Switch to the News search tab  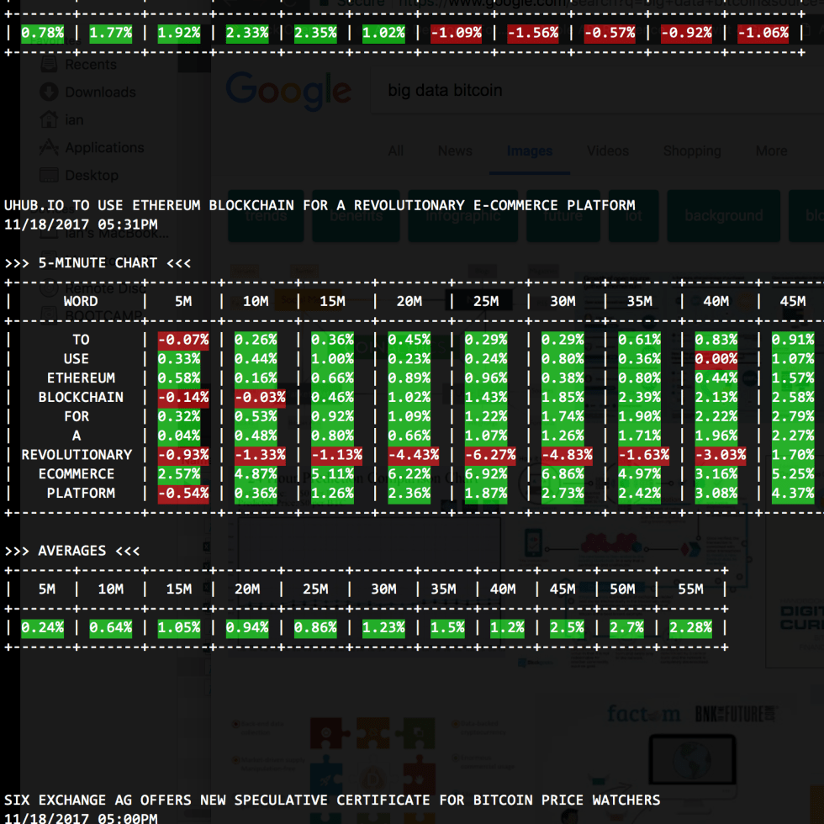click(455, 151)
